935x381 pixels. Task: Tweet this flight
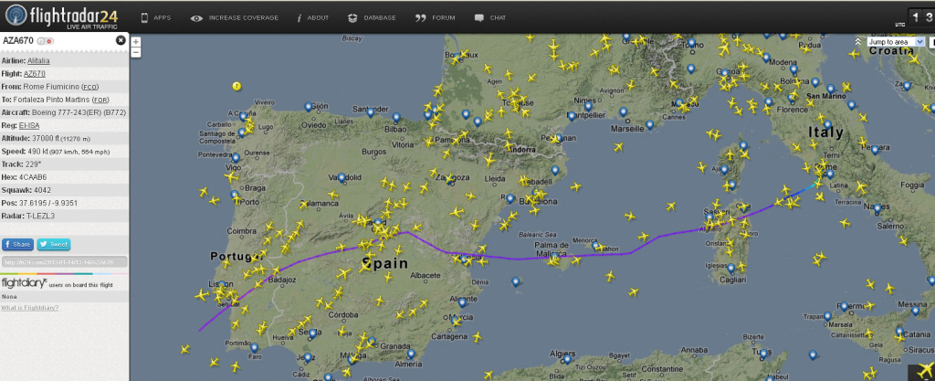54,245
